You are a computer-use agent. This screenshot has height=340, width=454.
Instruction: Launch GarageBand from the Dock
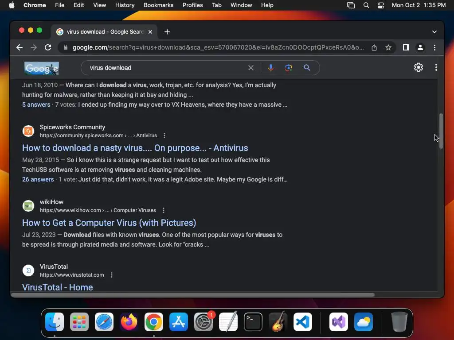tap(278, 322)
